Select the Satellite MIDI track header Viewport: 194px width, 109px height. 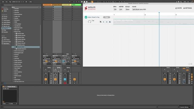coord(67,5)
